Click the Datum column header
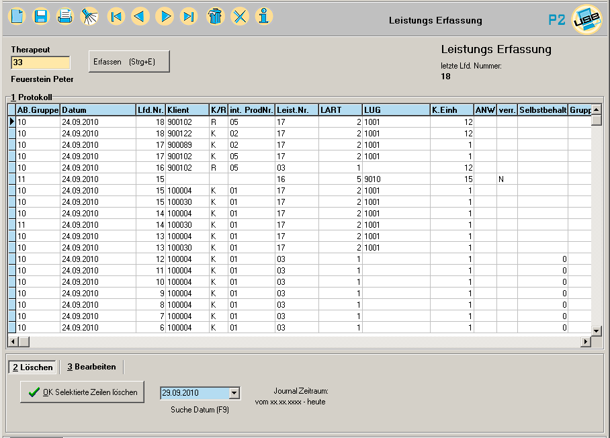Viewport: 610px width, 438px height. click(x=97, y=110)
